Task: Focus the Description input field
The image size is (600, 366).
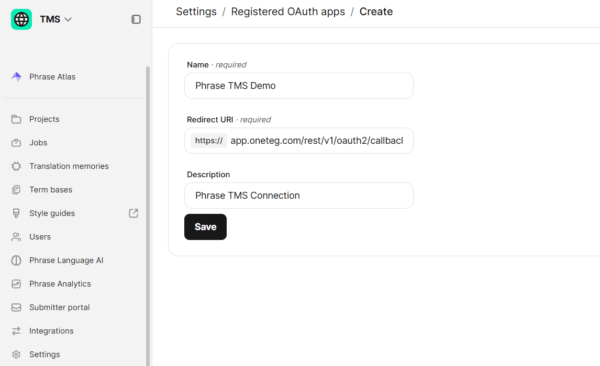Action: [x=299, y=196]
